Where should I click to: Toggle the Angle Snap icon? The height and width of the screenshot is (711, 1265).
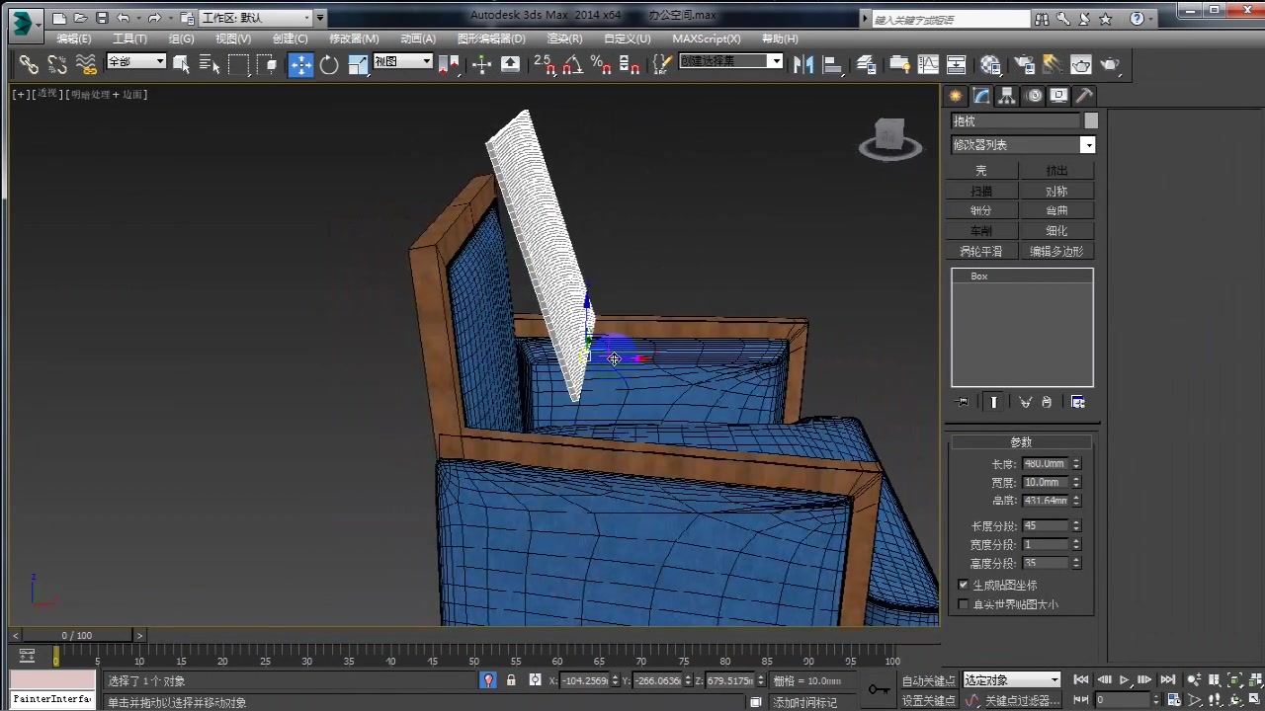[572, 64]
